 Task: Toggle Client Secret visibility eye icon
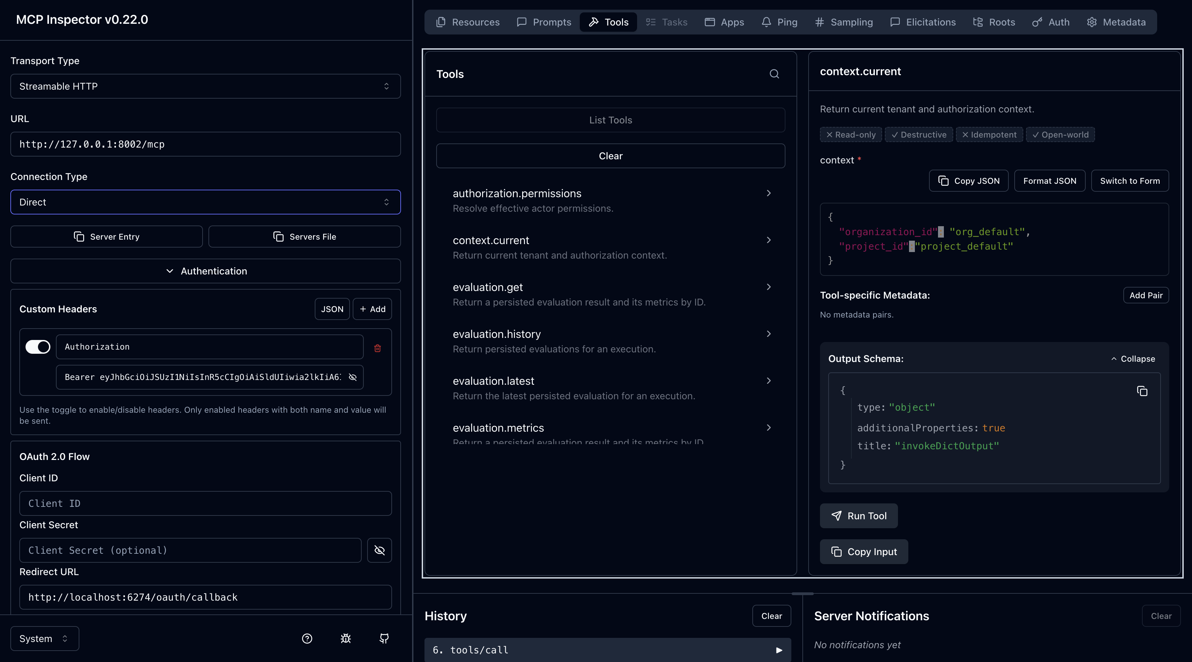pyautogui.click(x=379, y=550)
